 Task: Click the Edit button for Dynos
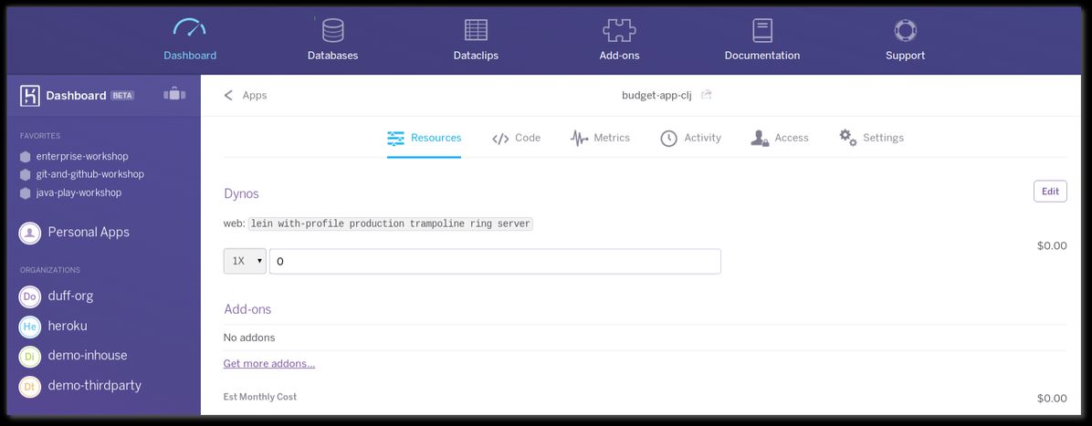[1050, 192]
